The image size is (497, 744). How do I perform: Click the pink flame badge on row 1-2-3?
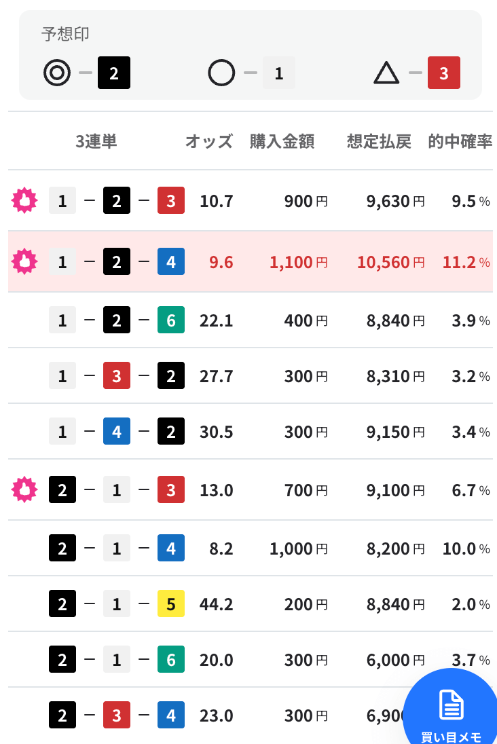(24, 200)
